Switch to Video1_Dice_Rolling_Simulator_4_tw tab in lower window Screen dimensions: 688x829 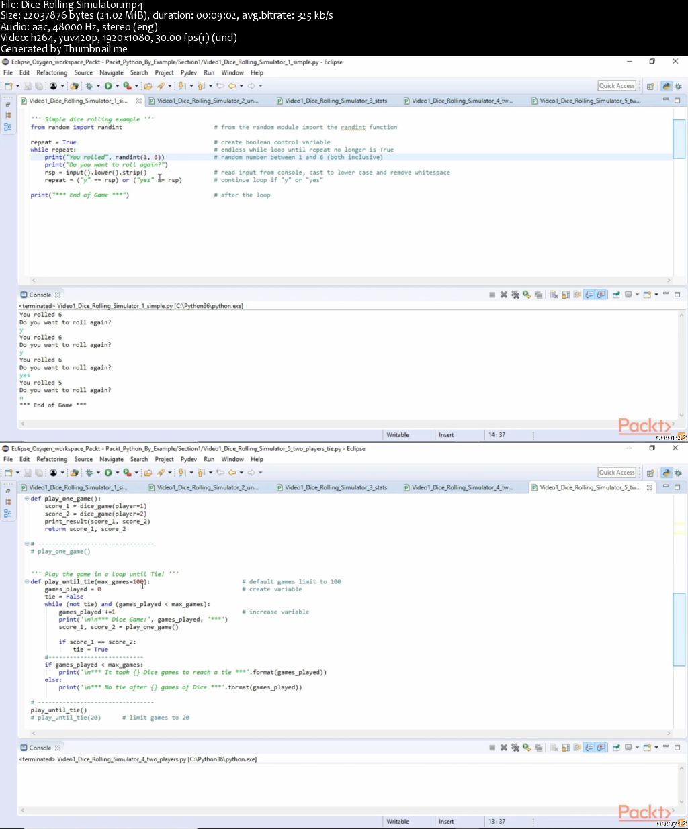pos(462,487)
